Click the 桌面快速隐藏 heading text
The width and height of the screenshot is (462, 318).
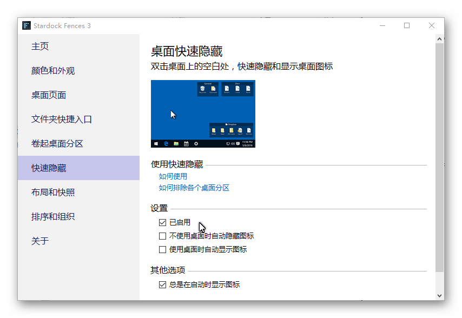tap(187, 51)
